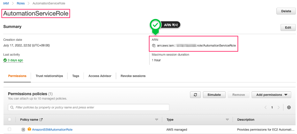The image size is (297, 134).
Task: Go to the previous policies page arrow
Action: point(265,107)
